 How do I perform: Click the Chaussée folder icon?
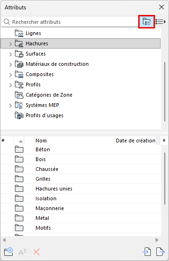point(19,169)
